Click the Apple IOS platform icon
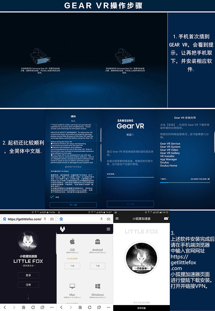This screenshot has width=215, height=311. 72,242
